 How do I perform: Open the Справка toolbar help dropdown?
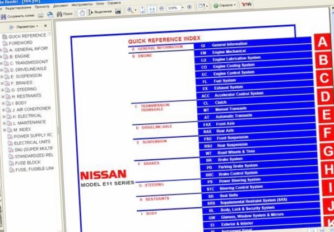pos(227,5)
